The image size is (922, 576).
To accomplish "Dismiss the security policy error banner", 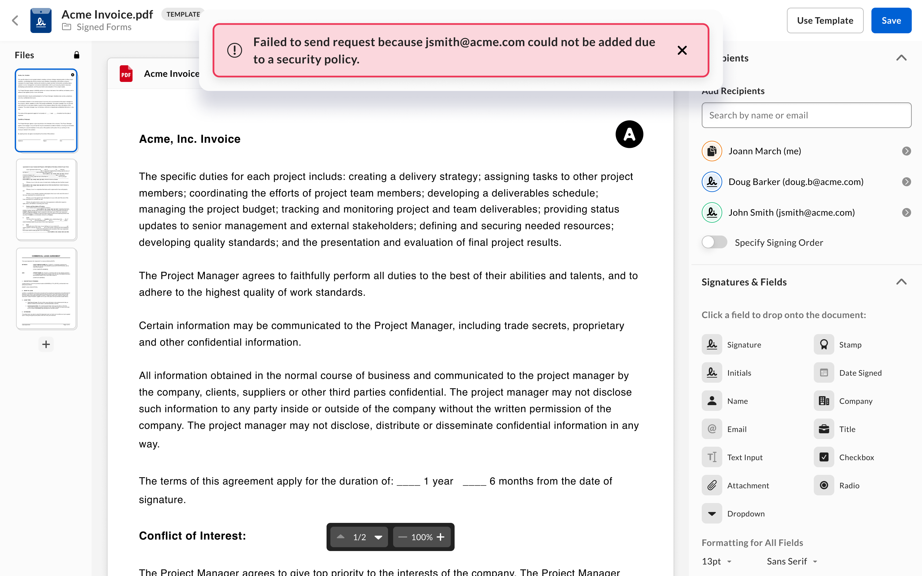I will 682,50.
